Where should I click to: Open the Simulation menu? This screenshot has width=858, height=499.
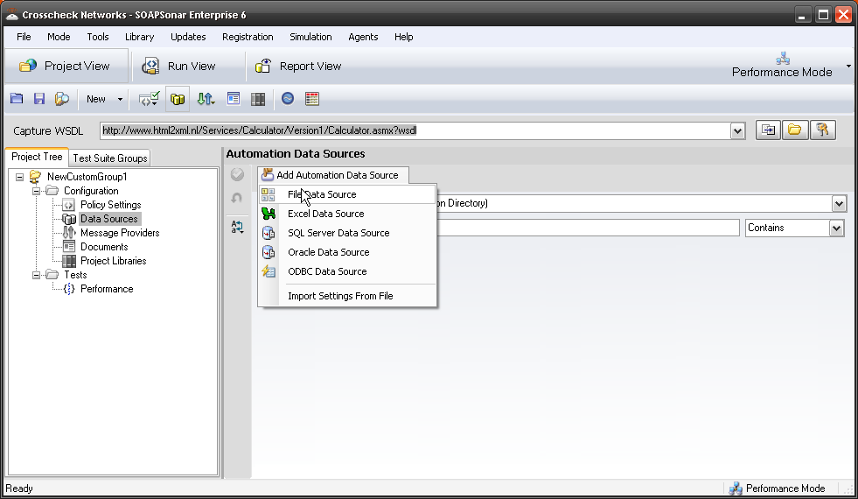(x=310, y=37)
